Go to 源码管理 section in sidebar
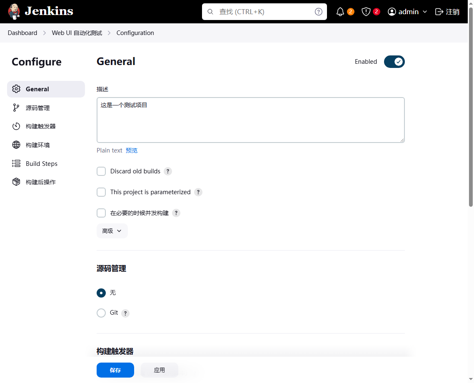The width and height of the screenshot is (474, 383). (x=46, y=108)
